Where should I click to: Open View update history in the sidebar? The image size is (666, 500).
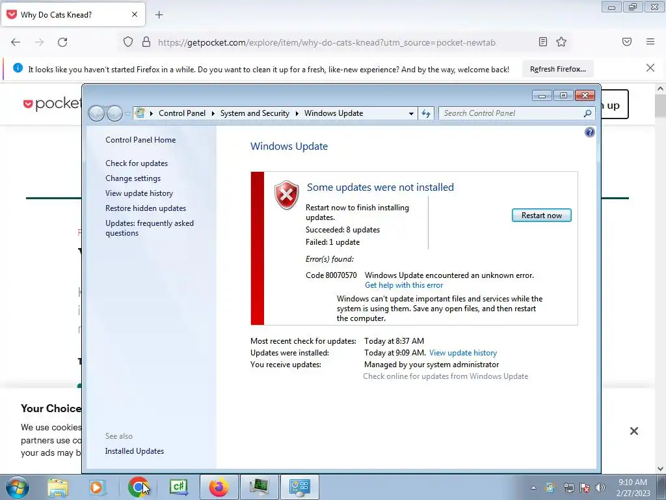[139, 193]
